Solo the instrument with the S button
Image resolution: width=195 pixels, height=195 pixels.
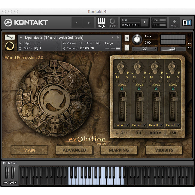coord(127,38)
